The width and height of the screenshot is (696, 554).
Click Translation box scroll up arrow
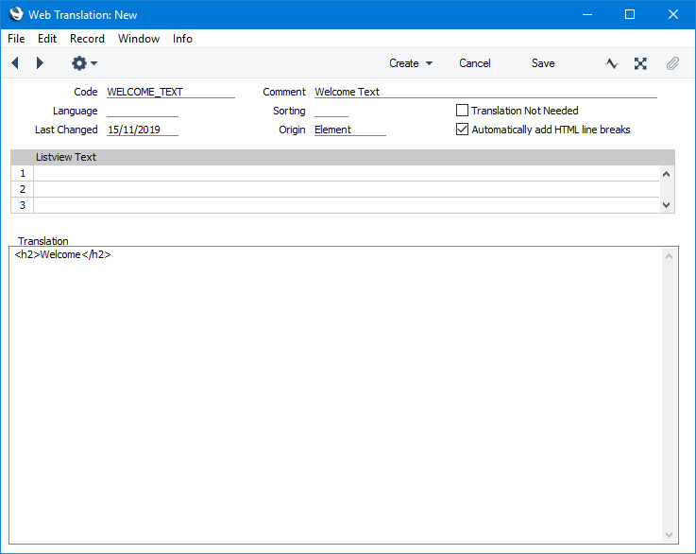[669, 256]
